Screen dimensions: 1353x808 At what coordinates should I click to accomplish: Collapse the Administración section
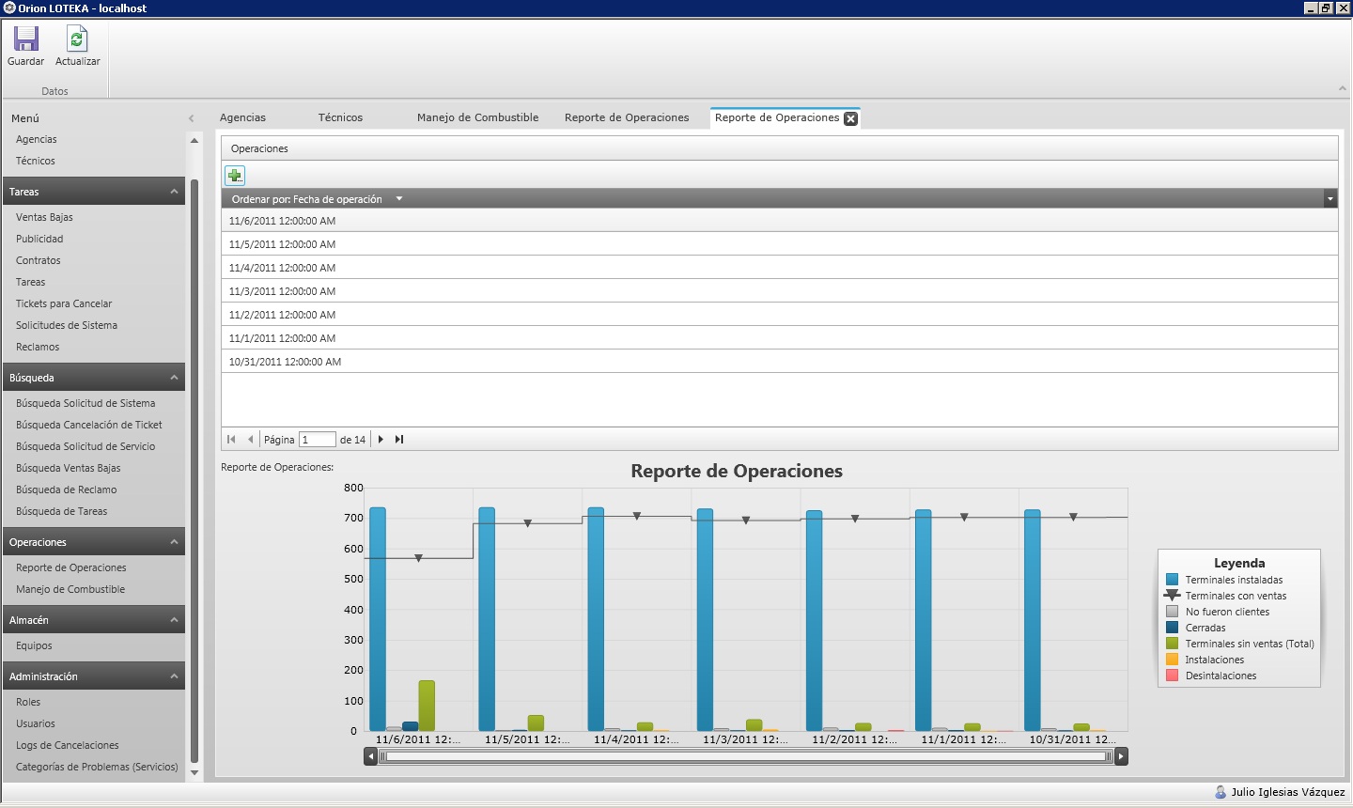[x=174, y=676]
